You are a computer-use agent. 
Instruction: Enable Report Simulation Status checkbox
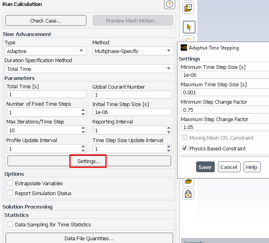pyautogui.click(x=10, y=193)
